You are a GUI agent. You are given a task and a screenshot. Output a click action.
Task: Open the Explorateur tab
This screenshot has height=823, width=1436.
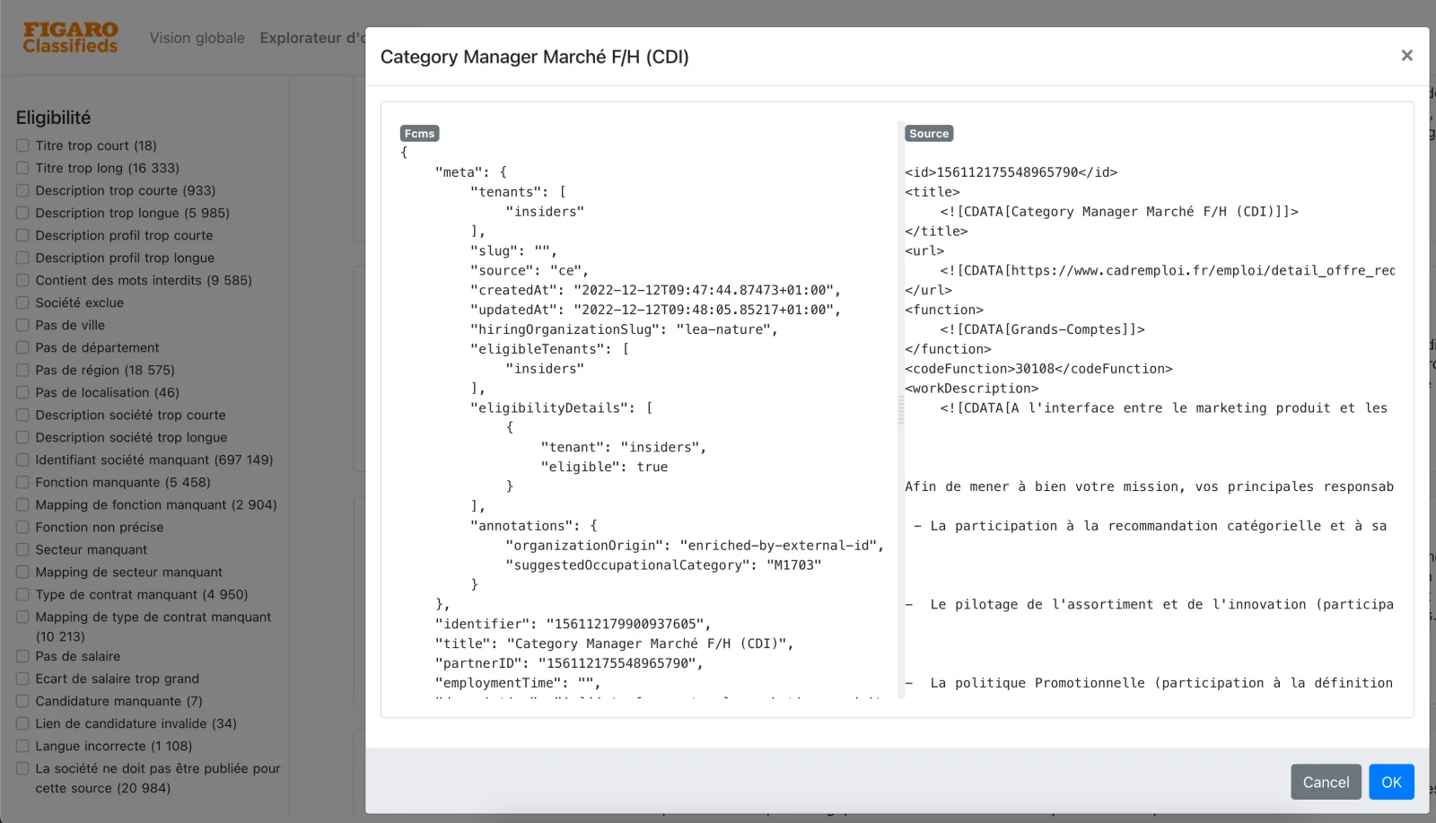(312, 38)
